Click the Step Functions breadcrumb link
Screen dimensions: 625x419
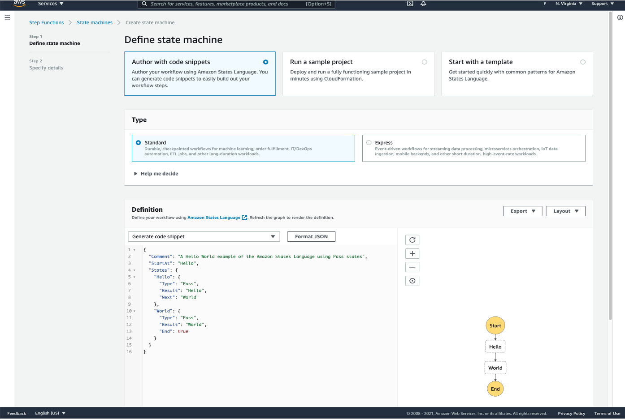pos(47,23)
